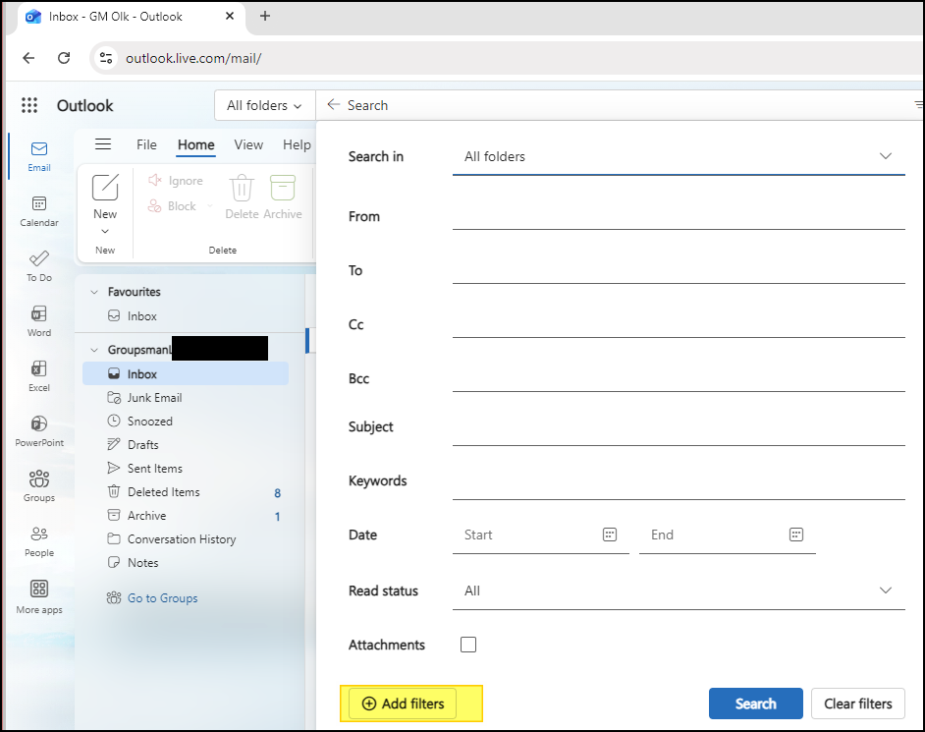The width and height of the screenshot is (925, 732).
Task: Open the end date calendar picker
Action: click(x=795, y=535)
